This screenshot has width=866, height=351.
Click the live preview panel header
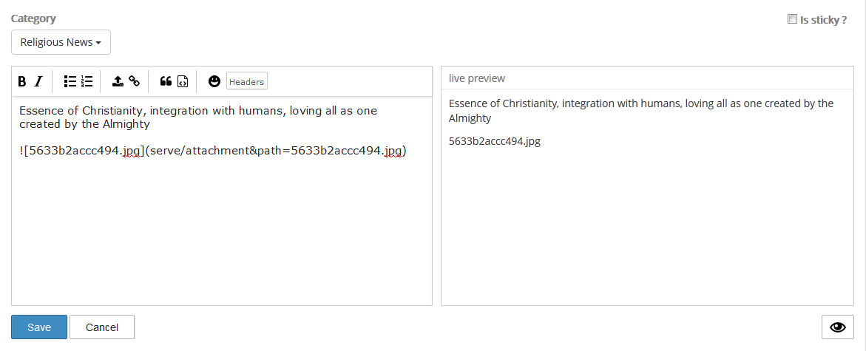647,78
